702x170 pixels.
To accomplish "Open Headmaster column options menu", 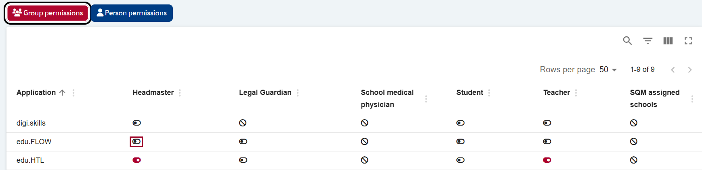I will pos(180,93).
